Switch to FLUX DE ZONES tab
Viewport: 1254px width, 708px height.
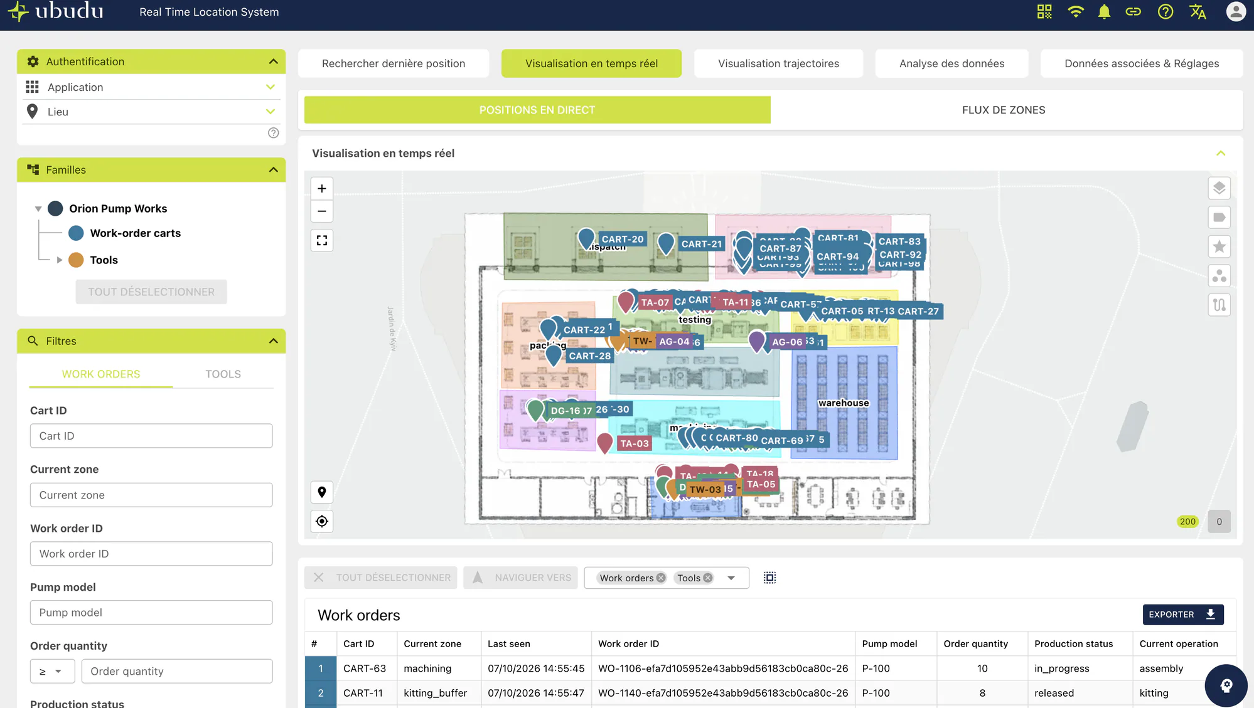tap(1003, 110)
